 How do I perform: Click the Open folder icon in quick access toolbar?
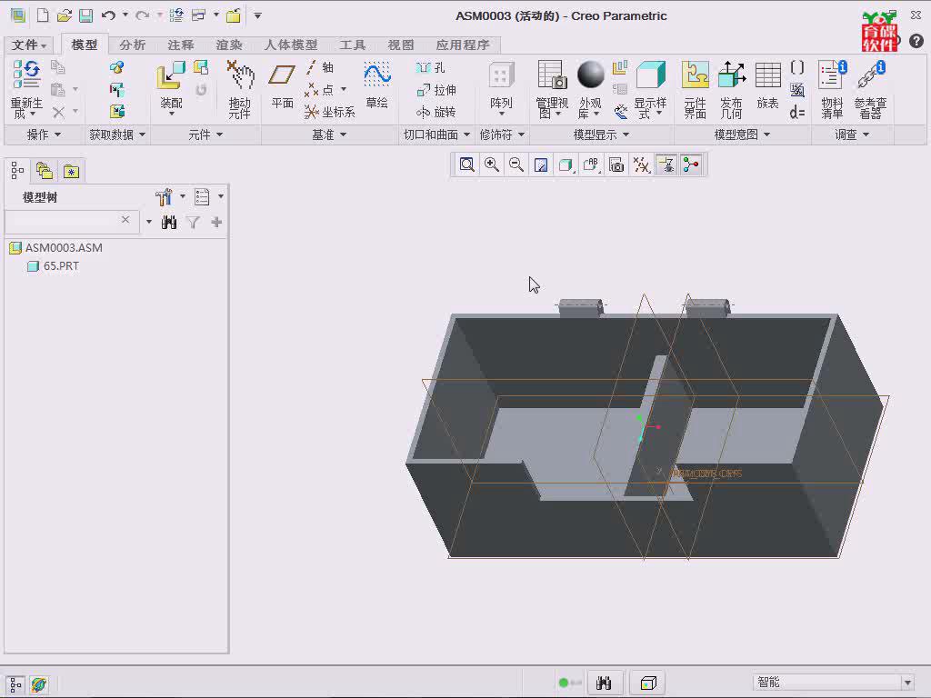(x=65, y=15)
